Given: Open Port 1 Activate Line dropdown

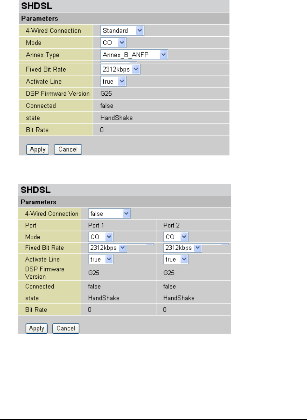Looking at the screenshot, I should (101, 259).
